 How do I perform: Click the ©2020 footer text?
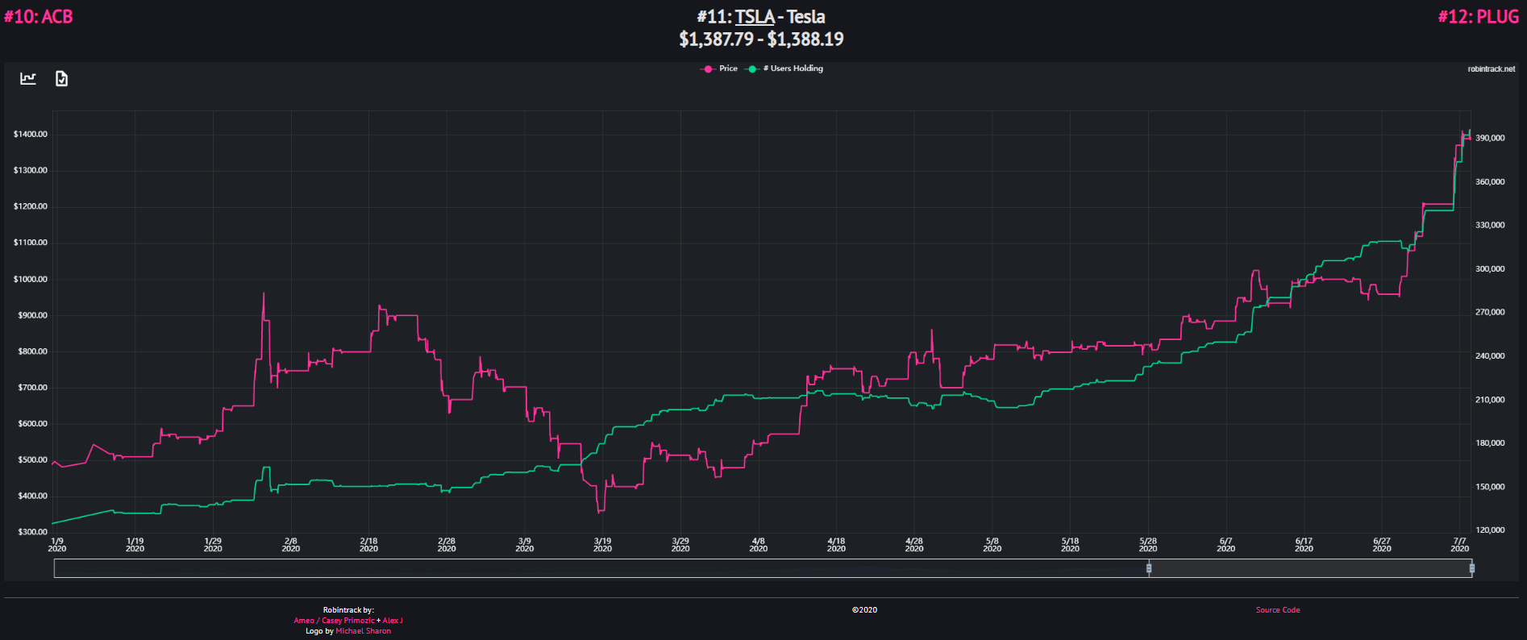click(x=864, y=610)
